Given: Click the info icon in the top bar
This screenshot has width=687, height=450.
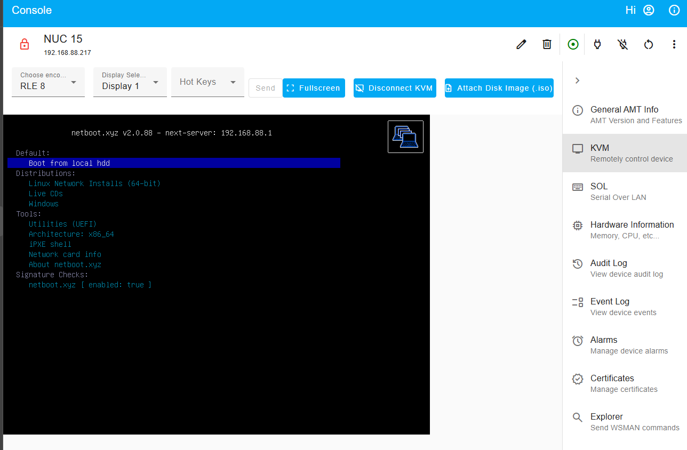Looking at the screenshot, I should click(x=674, y=10).
